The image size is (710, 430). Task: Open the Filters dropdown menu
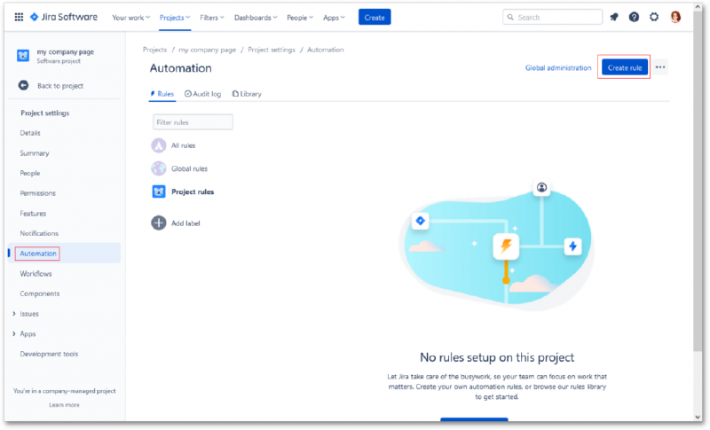point(212,18)
